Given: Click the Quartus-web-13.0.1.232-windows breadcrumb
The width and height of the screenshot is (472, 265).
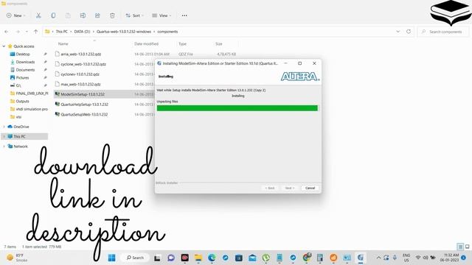Looking at the screenshot, I should coord(124,32).
